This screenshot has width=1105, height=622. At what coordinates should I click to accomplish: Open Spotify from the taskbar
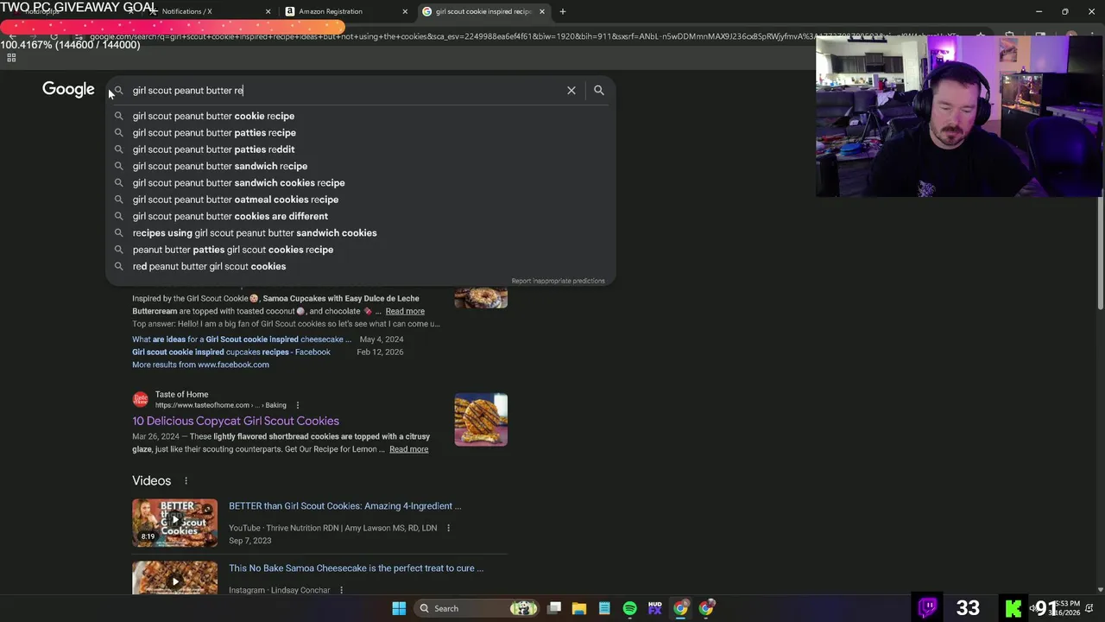tap(629, 608)
